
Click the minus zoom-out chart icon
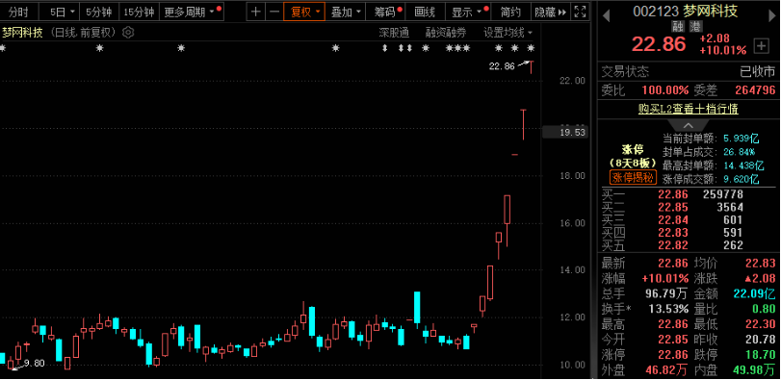273,12
